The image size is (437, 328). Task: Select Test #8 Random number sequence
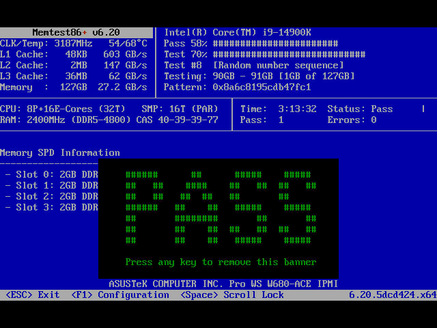click(x=253, y=66)
